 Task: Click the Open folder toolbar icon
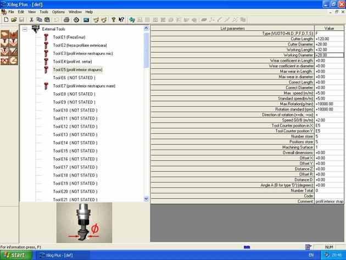tap(14, 20)
